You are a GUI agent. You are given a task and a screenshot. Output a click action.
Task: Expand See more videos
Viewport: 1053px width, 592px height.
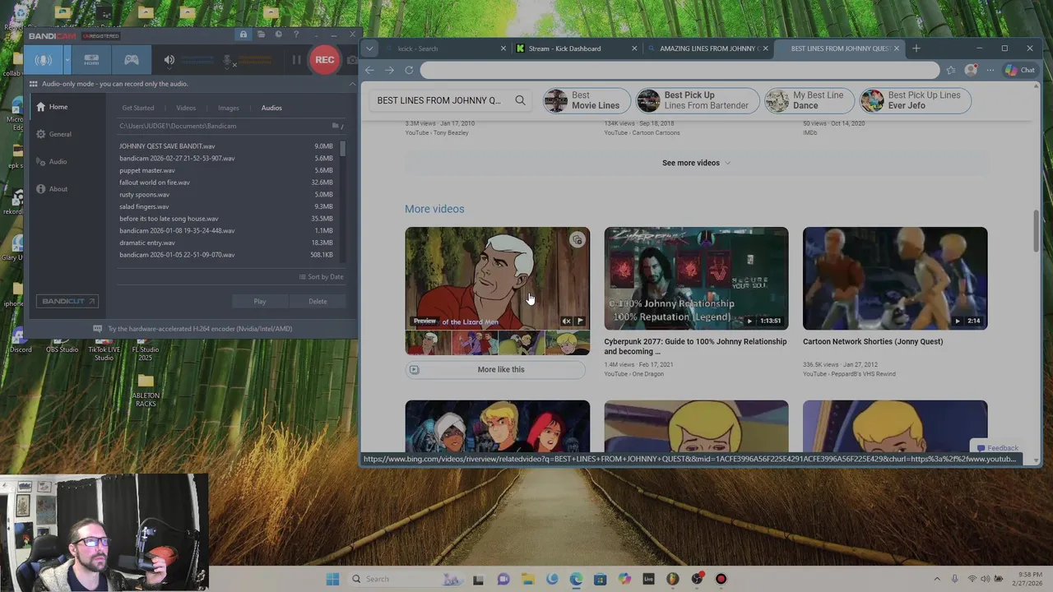click(x=696, y=163)
